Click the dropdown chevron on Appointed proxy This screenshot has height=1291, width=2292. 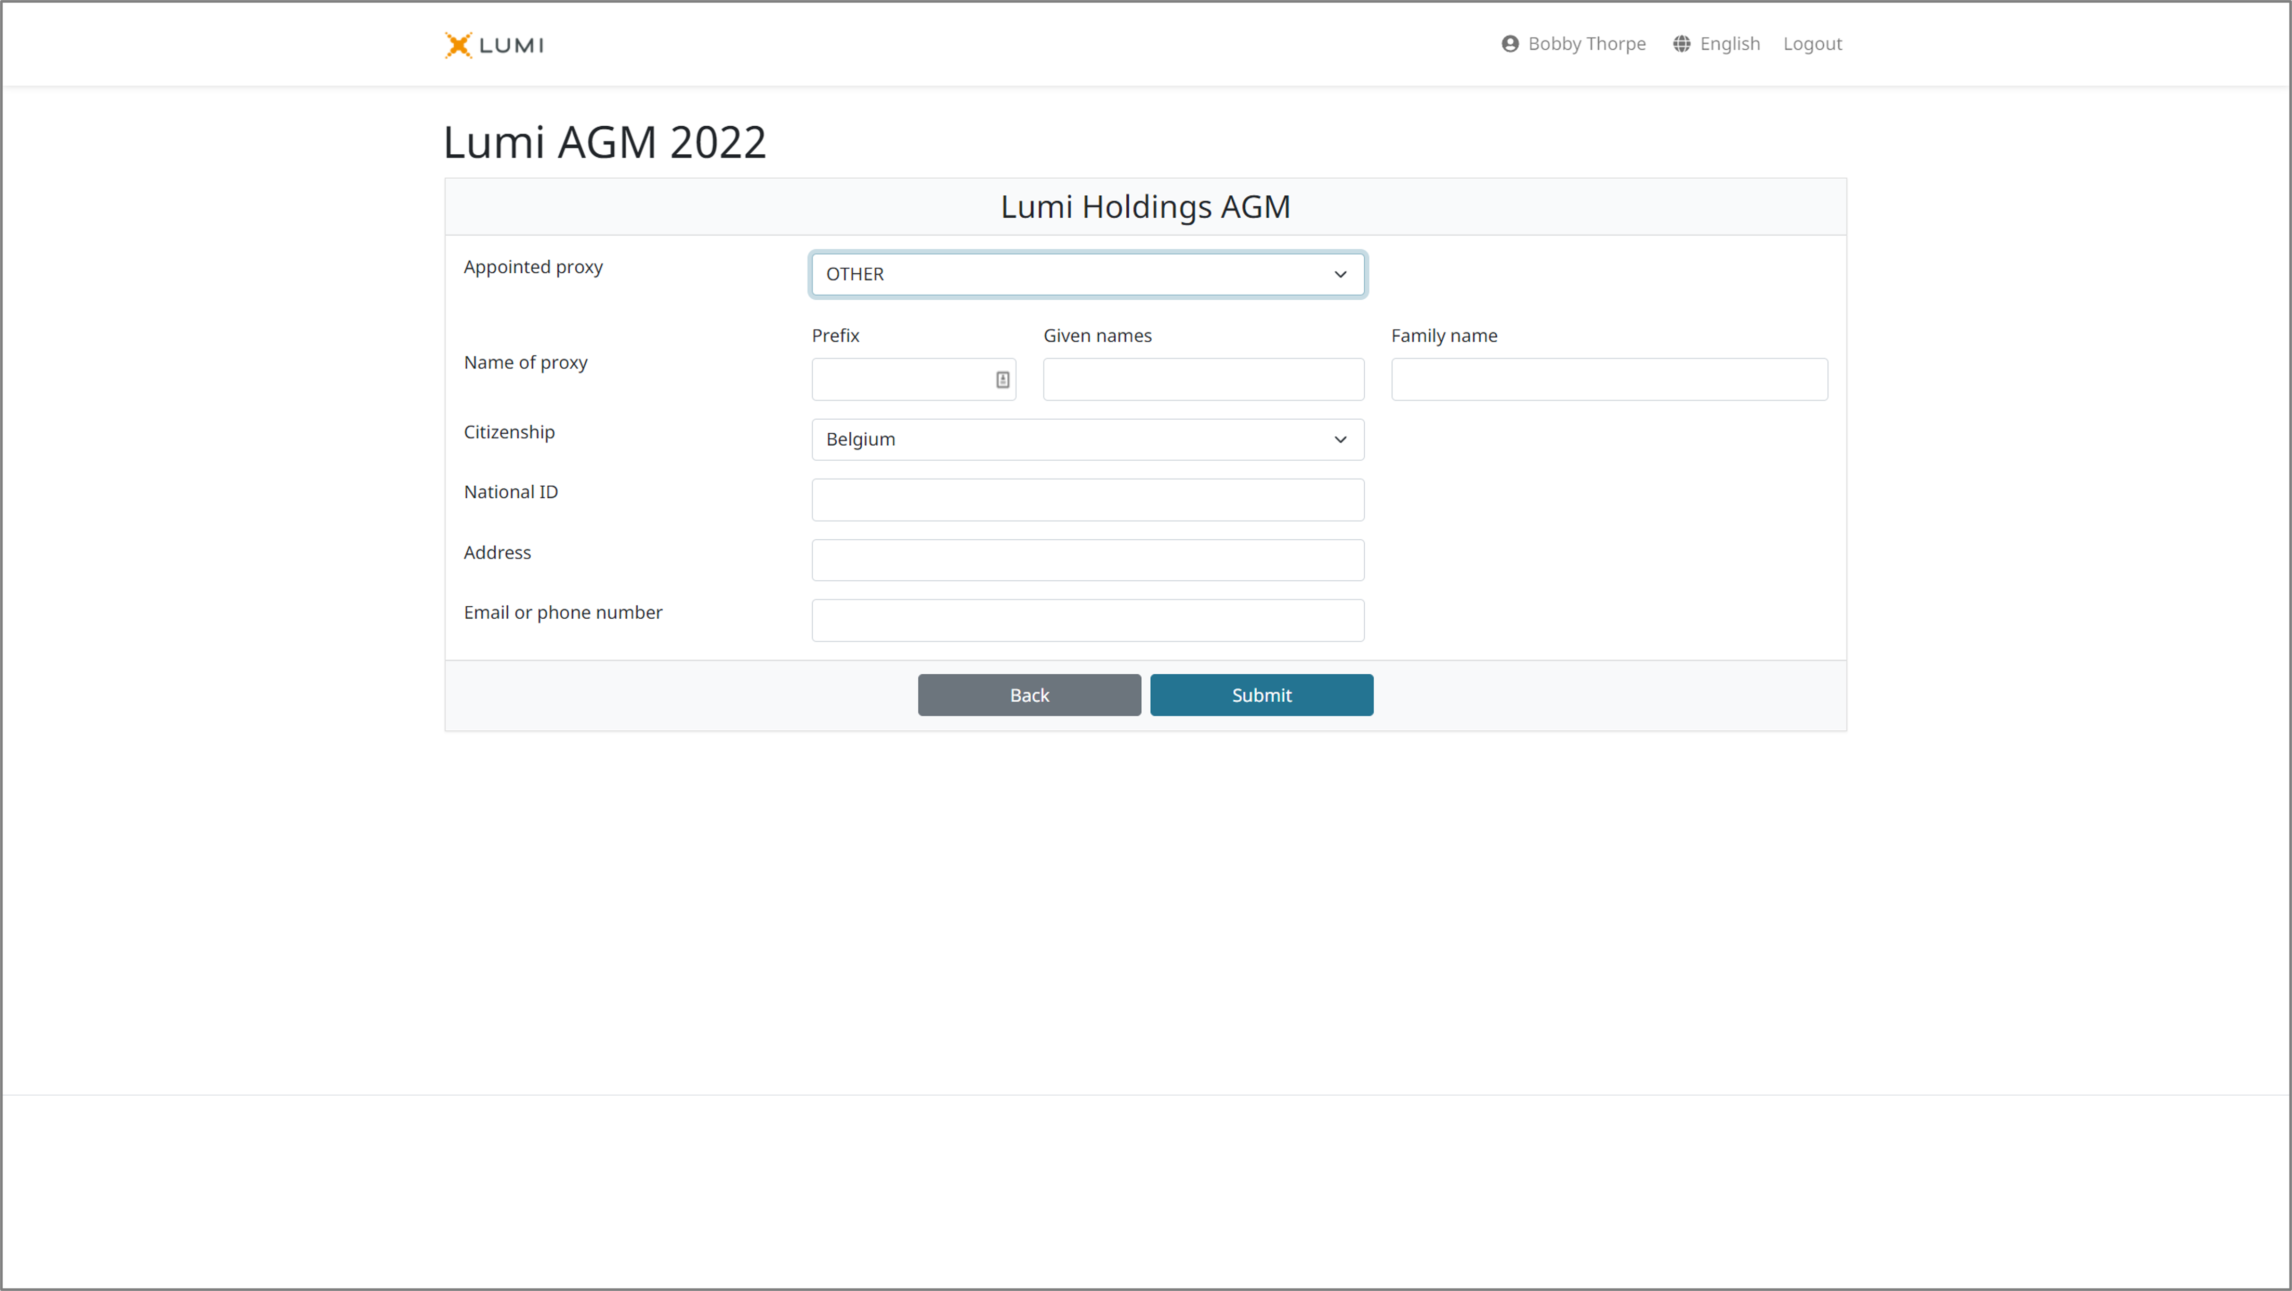[x=1340, y=274]
